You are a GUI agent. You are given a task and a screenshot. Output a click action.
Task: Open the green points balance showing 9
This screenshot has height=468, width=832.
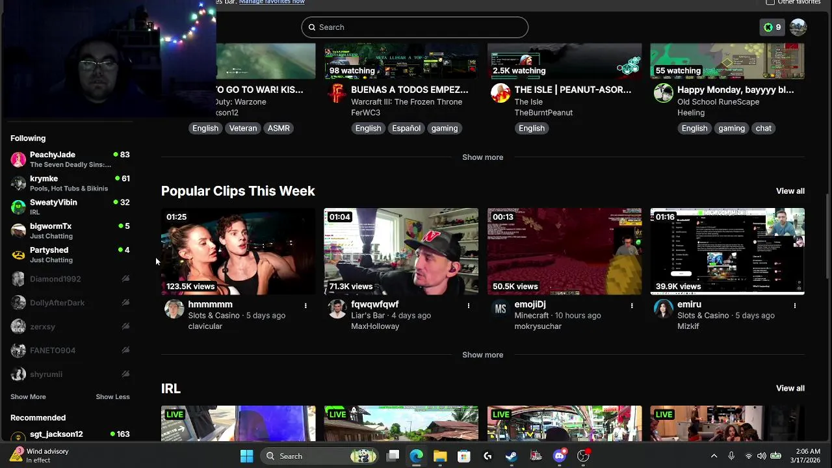(772, 27)
